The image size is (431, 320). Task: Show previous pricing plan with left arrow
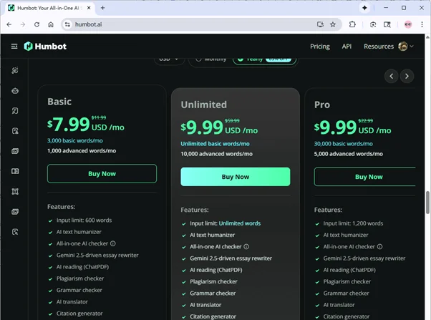(391, 76)
